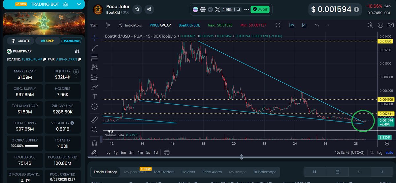Open chart settings hexagon icon
Viewport: 396px width, 183px height.
click(x=380, y=25)
